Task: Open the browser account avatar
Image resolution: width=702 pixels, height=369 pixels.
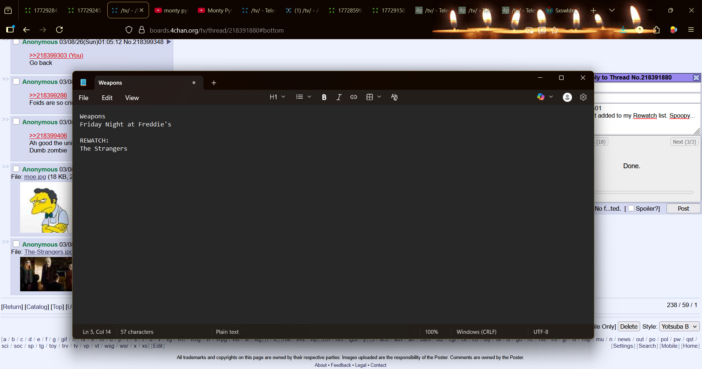Action: click(640, 30)
